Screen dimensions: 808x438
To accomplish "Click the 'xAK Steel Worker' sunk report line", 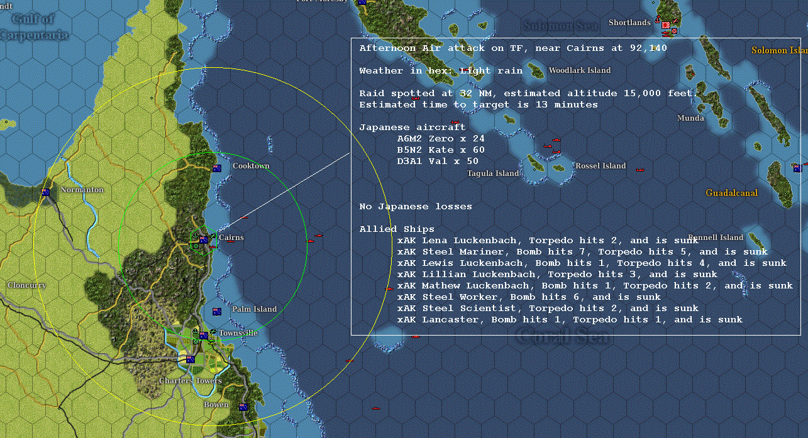I will tap(529, 297).
